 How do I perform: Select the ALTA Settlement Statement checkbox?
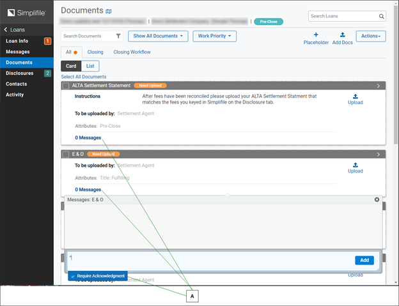coord(66,86)
